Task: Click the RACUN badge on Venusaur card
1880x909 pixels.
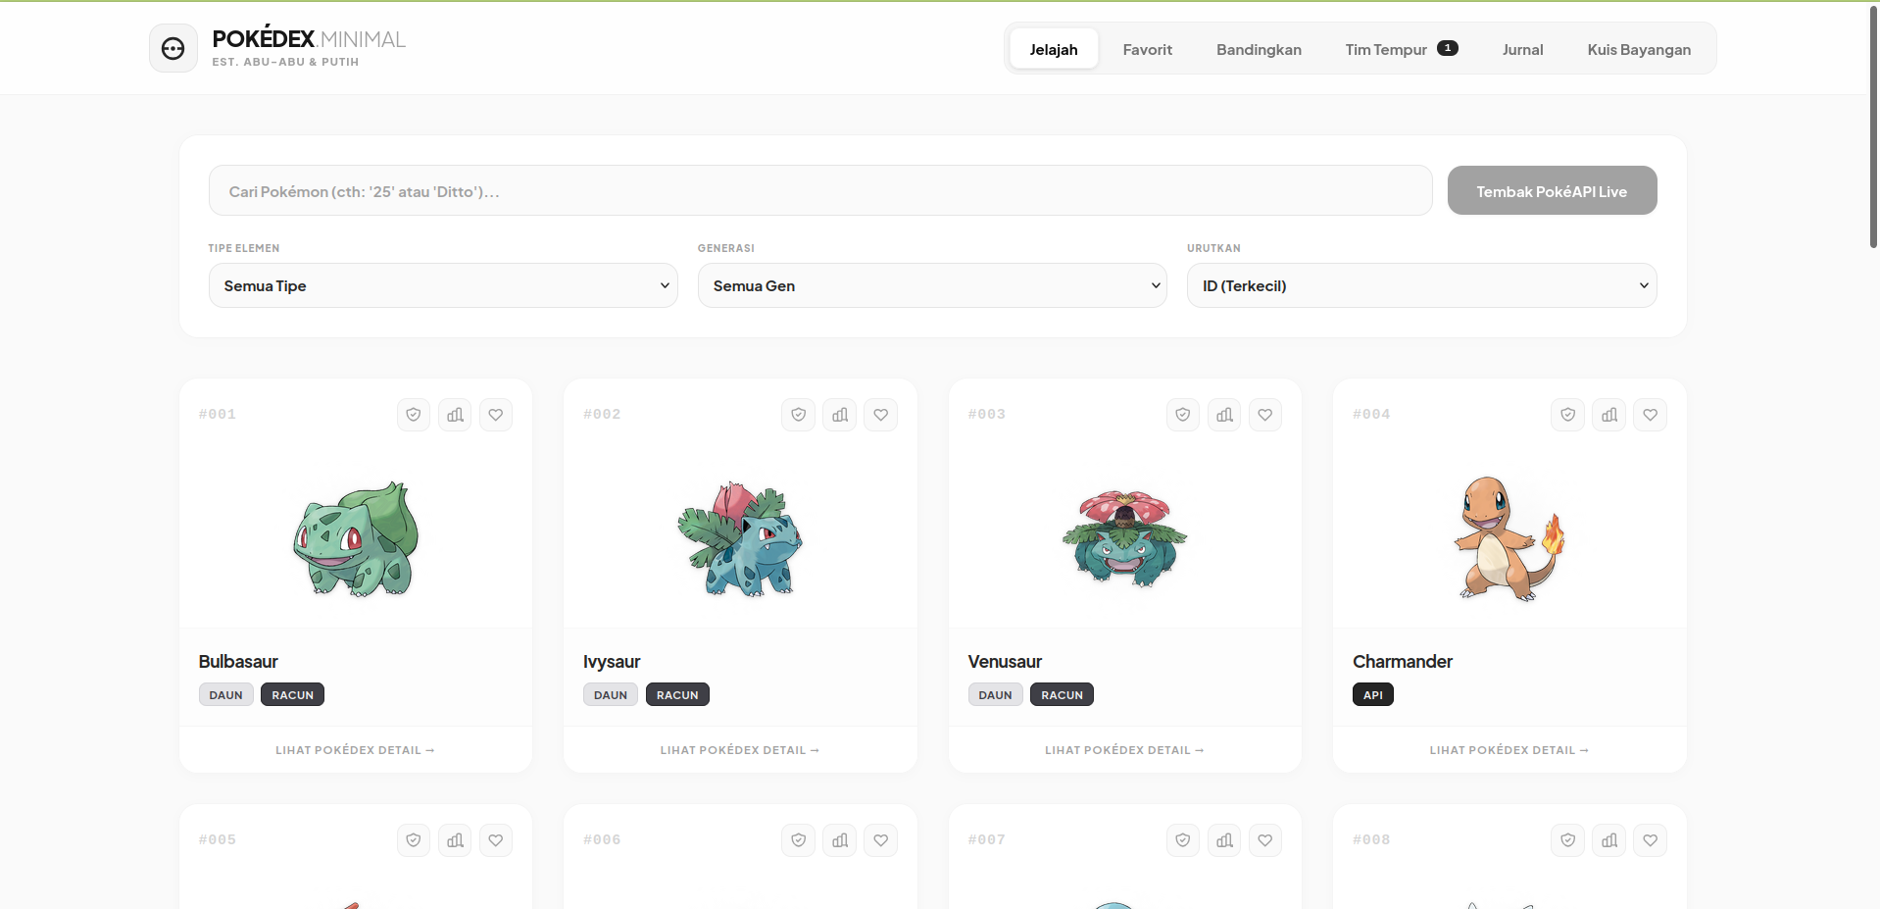Action: pyautogui.click(x=1062, y=695)
